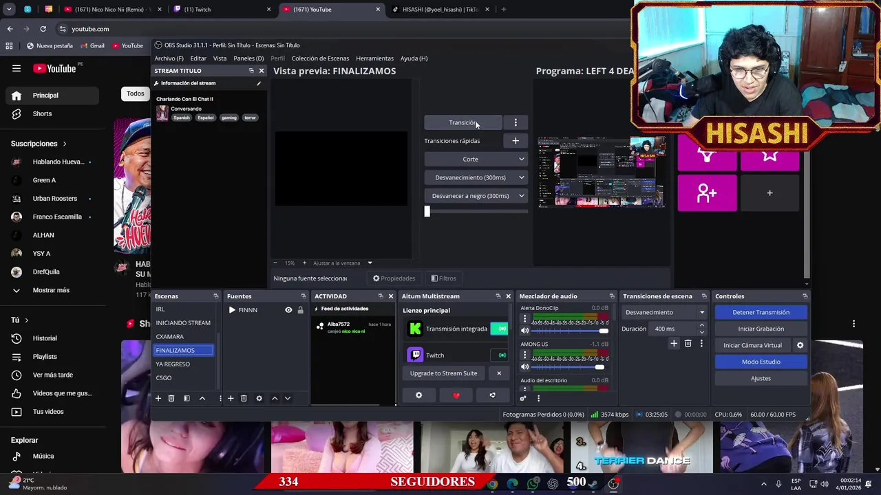Open Desvanecimiento (300ms) dropdown
881x495 pixels.
point(476,177)
